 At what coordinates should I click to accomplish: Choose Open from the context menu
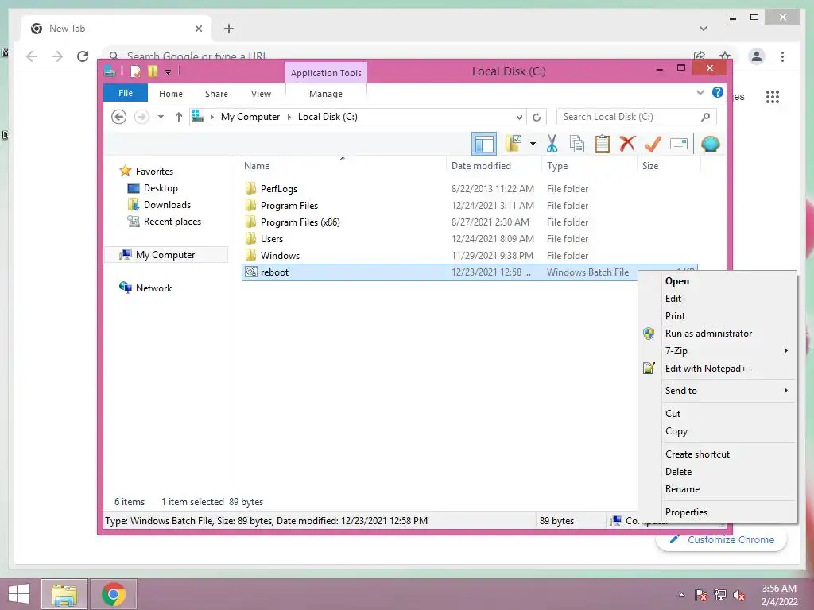[718, 281]
